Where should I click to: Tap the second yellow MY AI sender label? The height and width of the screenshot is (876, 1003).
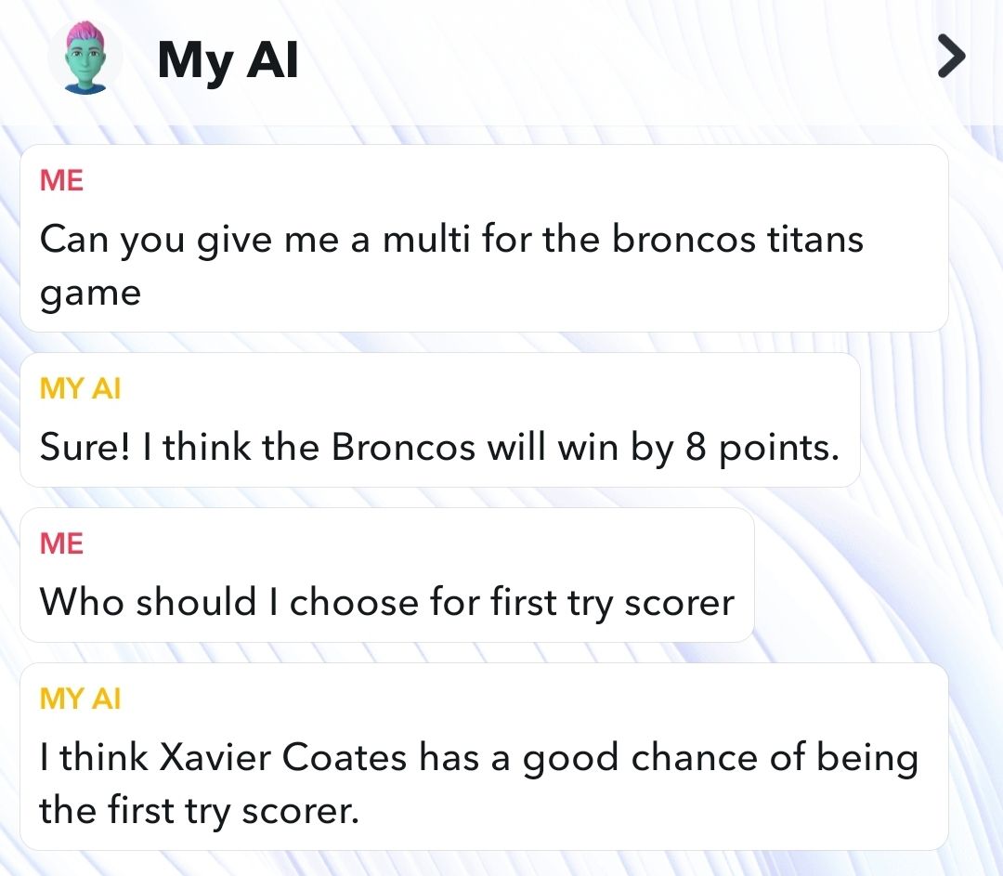pos(80,699)
